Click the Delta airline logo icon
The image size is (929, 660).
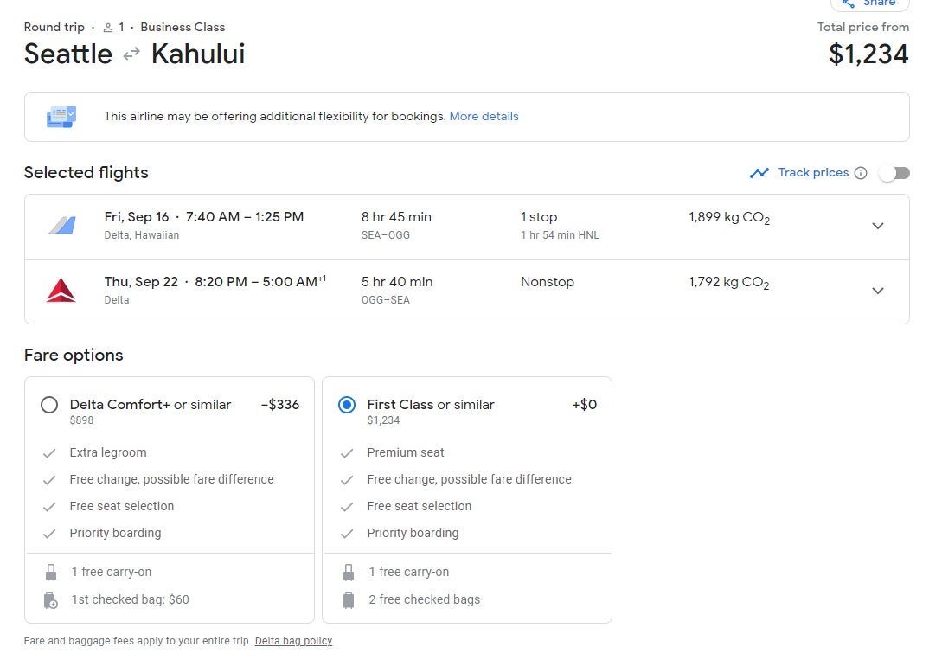pyautogui.click(x=61, y=291)
